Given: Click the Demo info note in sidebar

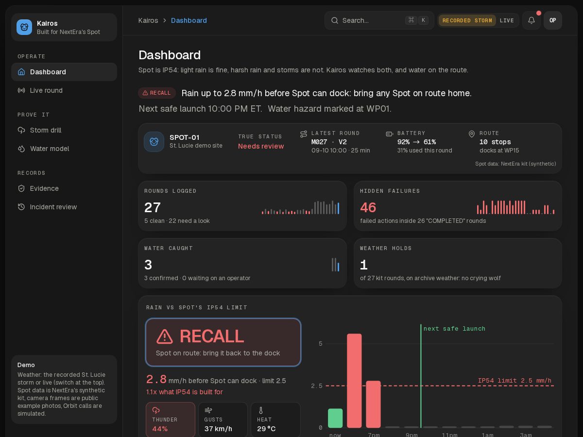Looking at the screenshot, I should pyautogui.click(x=64, y=389).
